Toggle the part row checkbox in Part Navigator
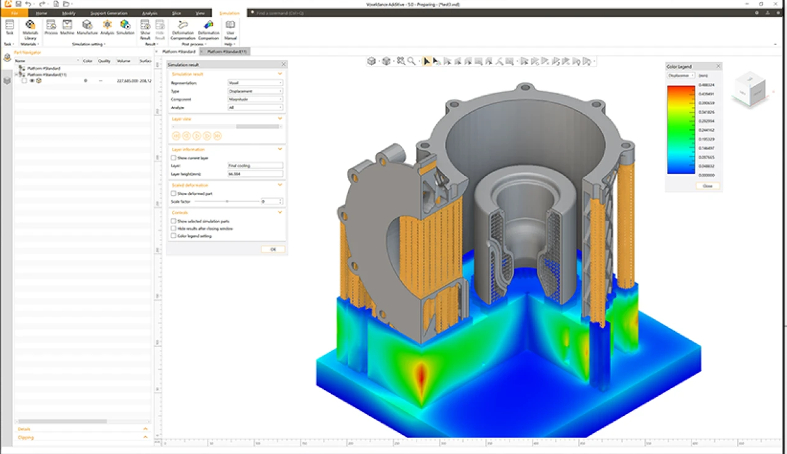The height and width of the screenshot is (454, 787). point(24,81)
